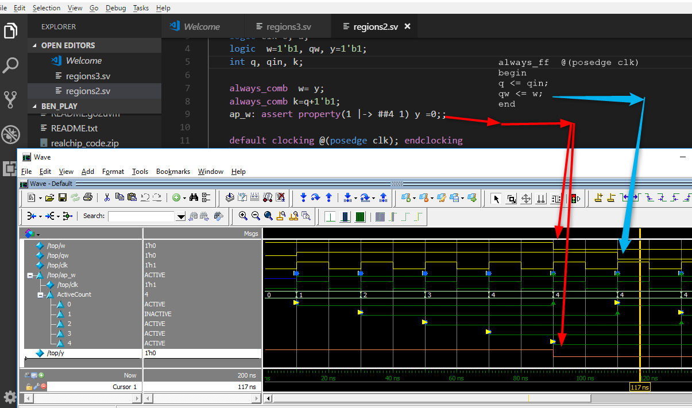
Task: Open Find using the binoculars icon
Action: [x=195, y=198]
